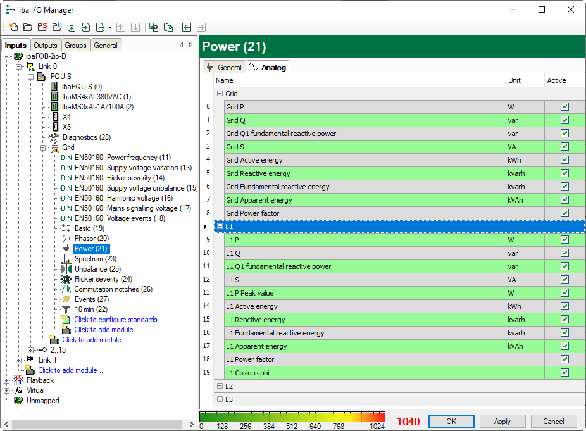Click the paste icon in the toolbar

pos(168,27)
